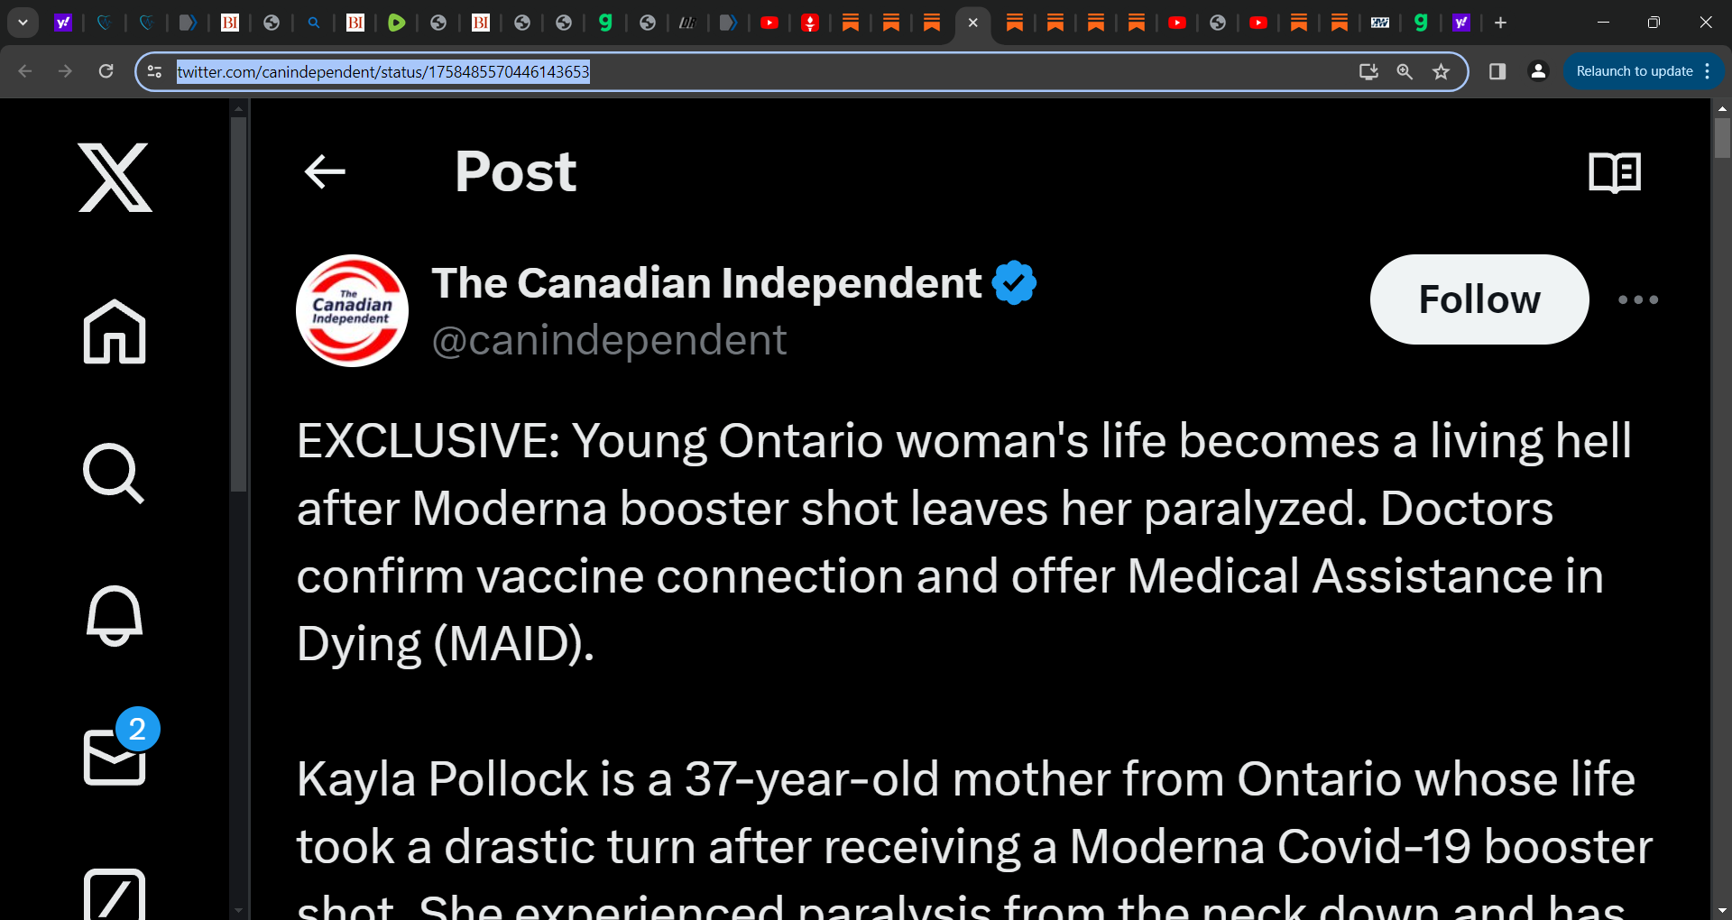
Task: Go to the Home feed icon
Action: point(115,331)
